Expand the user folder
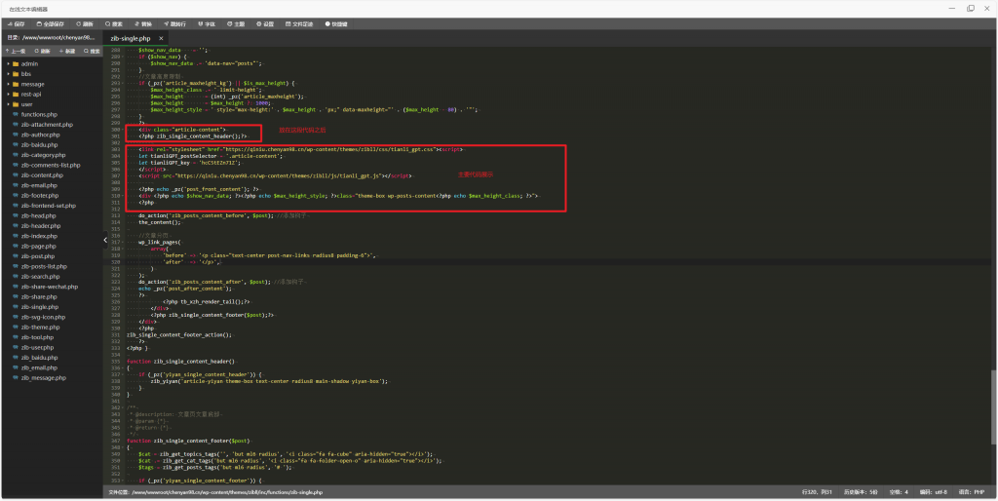The height and width of the screenshot is (501, 998). point(26,104)
